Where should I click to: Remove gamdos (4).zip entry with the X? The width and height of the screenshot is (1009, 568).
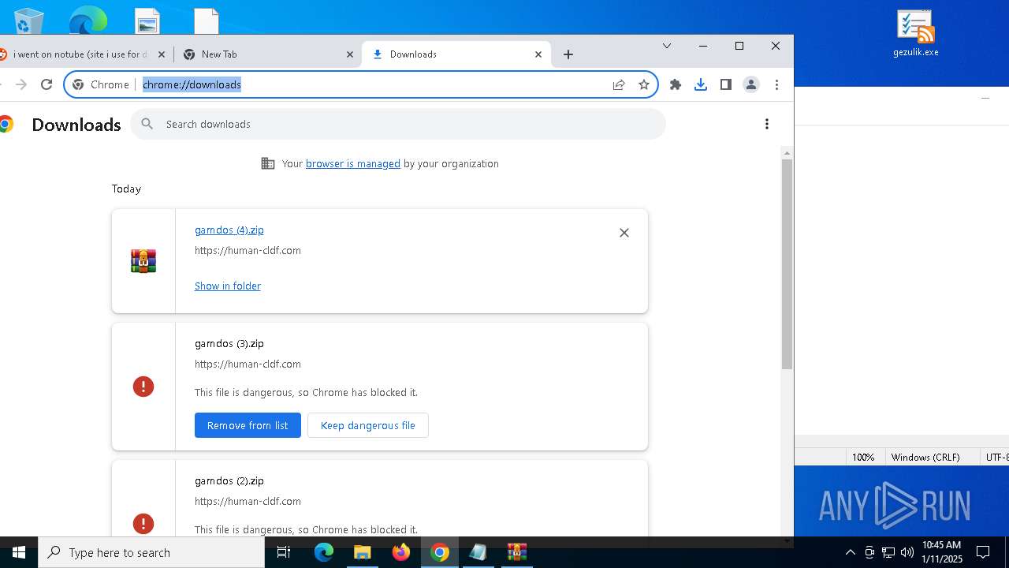point(624,233)
